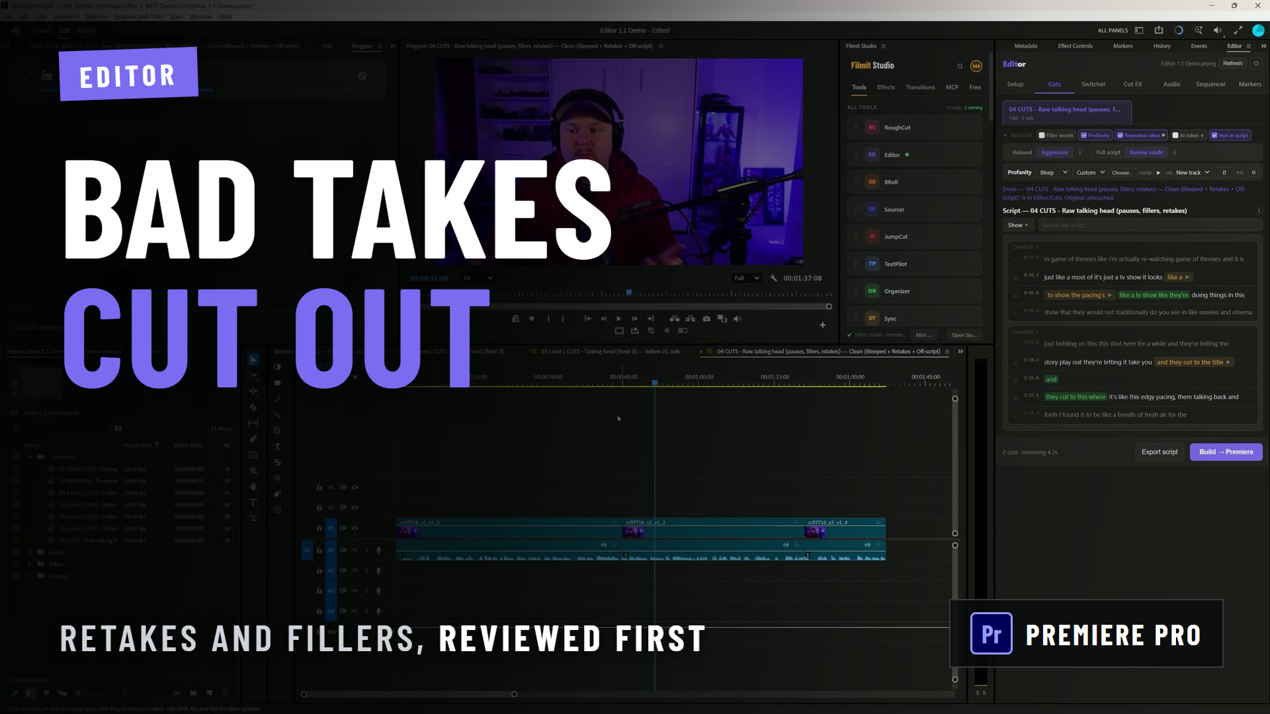The height and width of the screenshot is (714, 1270).
Task: Open the RoughCut tool in Filmit Studio
Action: 915,128
